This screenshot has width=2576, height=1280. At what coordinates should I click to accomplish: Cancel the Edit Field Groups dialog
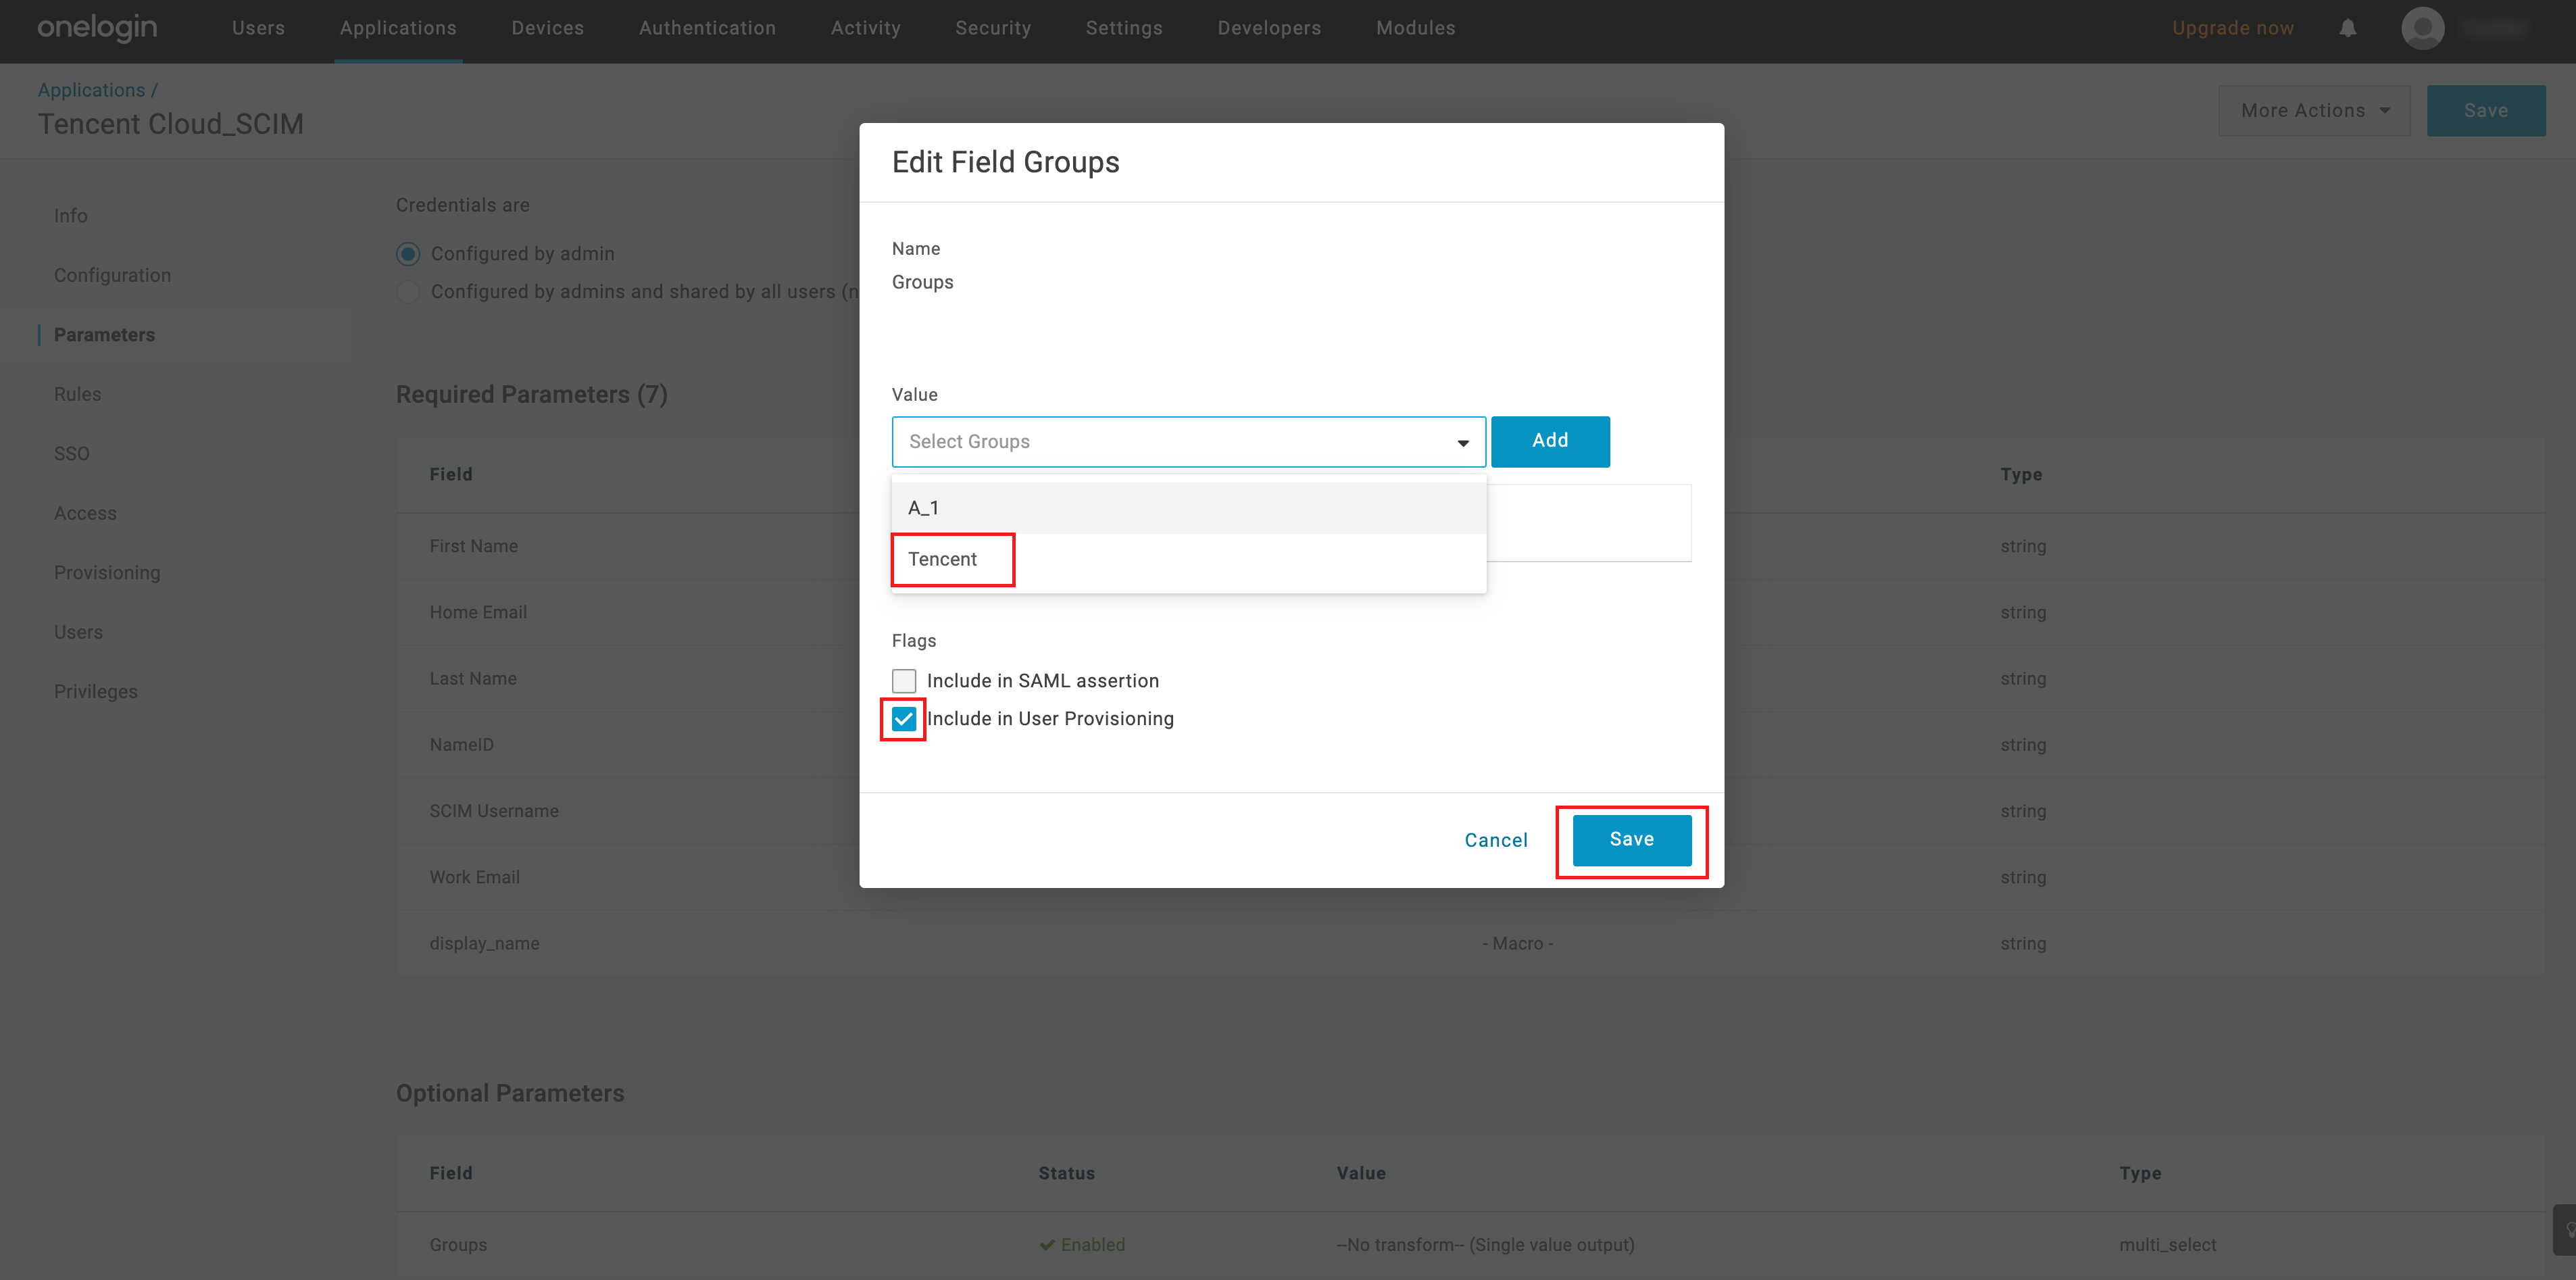pos(1496,840)
